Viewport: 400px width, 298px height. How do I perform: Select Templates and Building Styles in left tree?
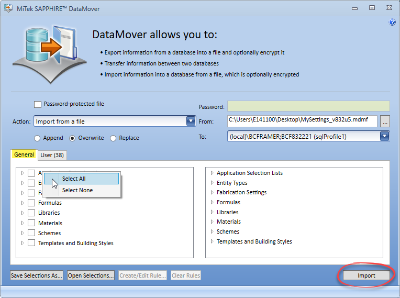pyautogui.click(x=76, y=243)
